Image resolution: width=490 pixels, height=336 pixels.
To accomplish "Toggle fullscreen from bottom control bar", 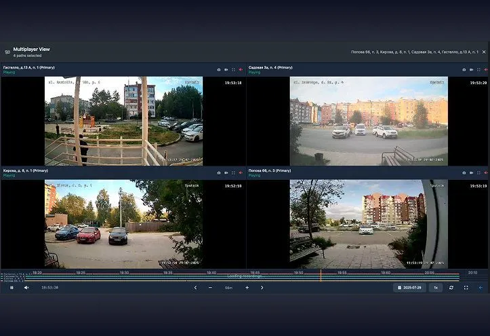I will [x=466, y=288].
